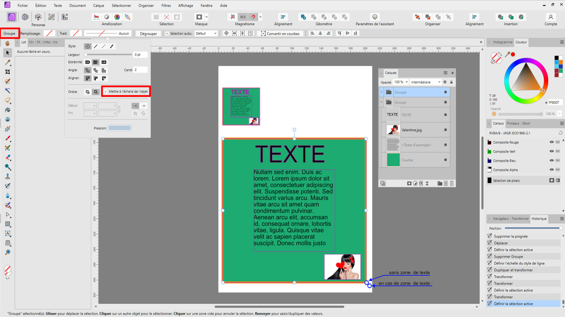Open the Filtres menu
The image size is (565, 317).
(166, 6)
